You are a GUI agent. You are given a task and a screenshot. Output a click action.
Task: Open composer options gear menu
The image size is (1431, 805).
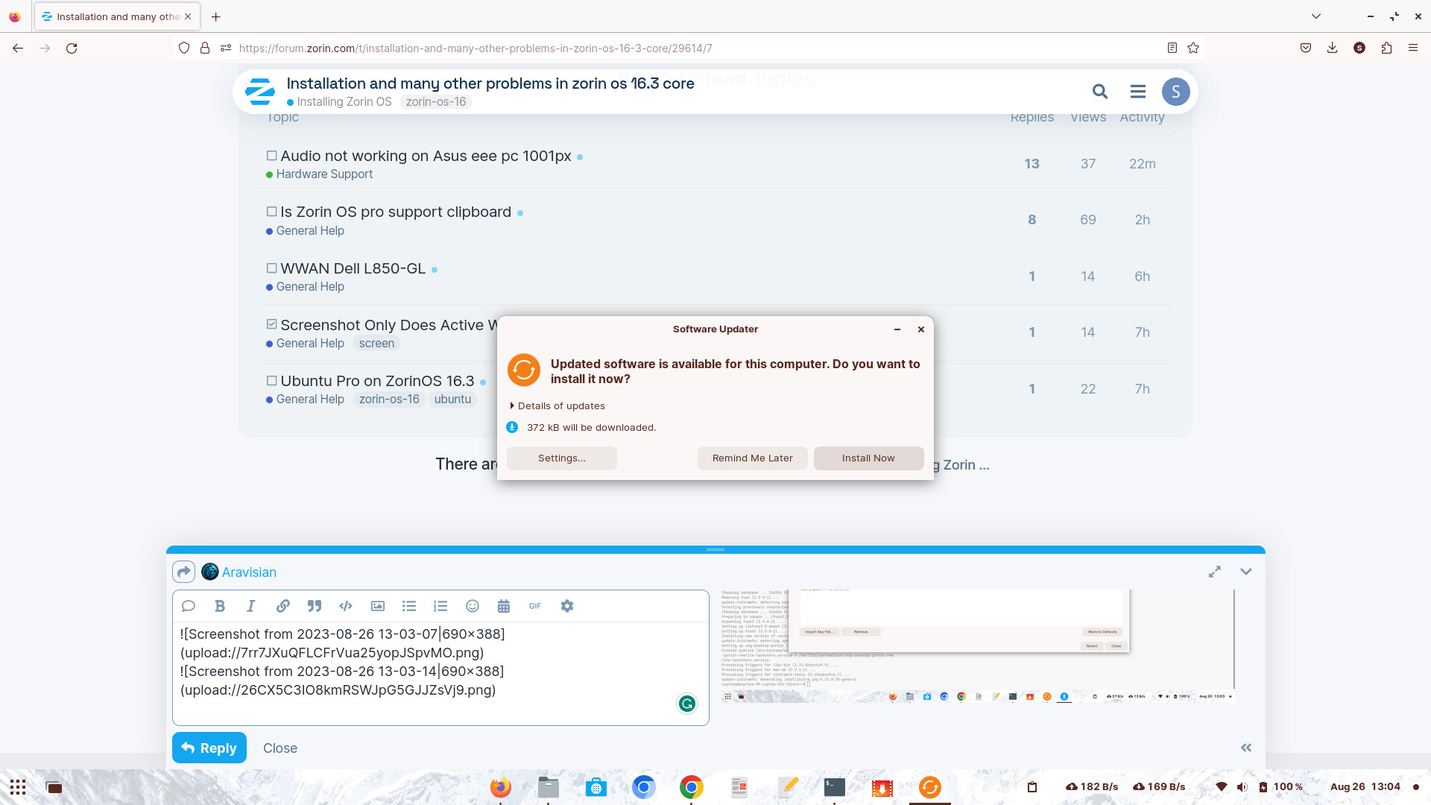coord(567,606)
